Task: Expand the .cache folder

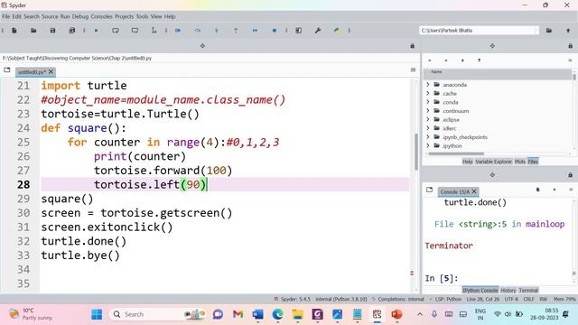Action: coord(428,94)
